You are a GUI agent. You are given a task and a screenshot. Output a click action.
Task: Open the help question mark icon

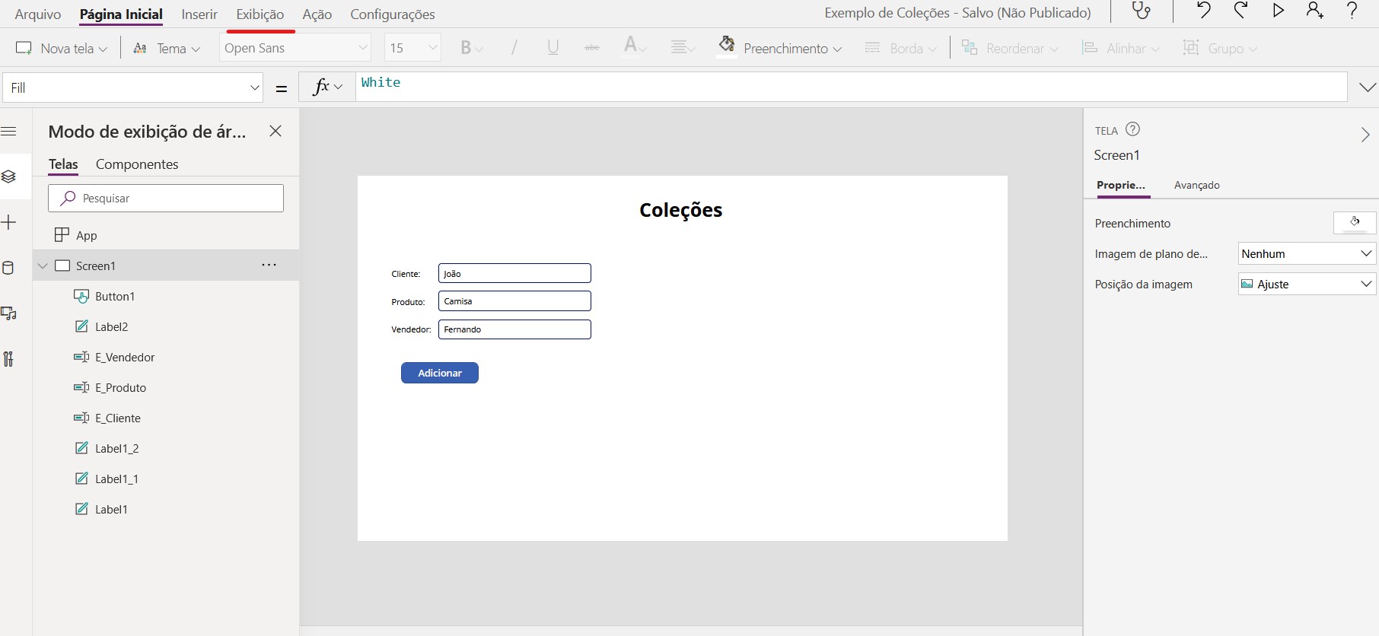(x=1352, y=11)
